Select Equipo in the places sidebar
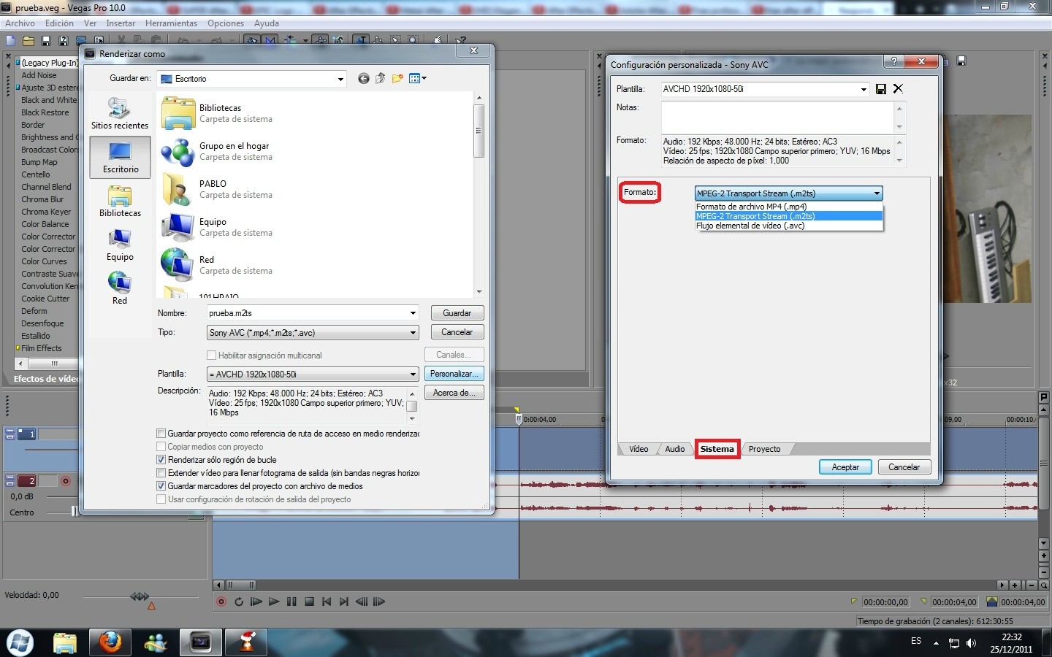The height and width of the screenshot is (657, 1052). click(x=120, y=245)
